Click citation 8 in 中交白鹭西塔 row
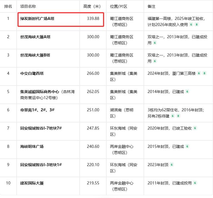The height and width of the screenshot is (198, 213). pos(204,73)
